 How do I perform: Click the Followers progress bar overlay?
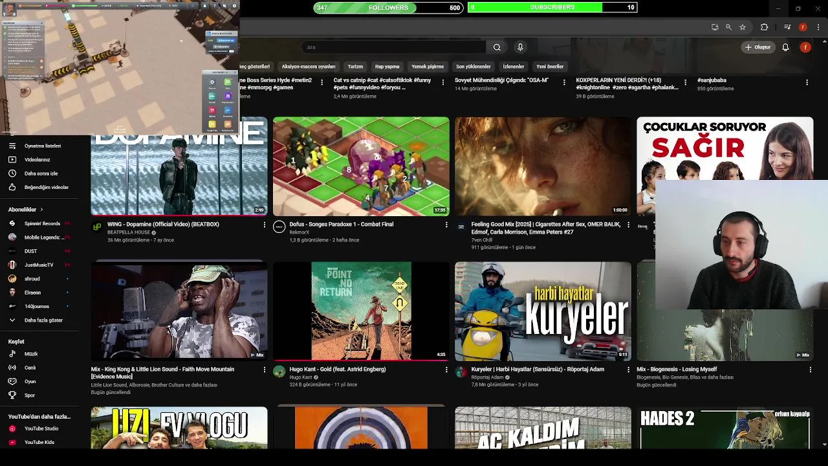(388, 7)
